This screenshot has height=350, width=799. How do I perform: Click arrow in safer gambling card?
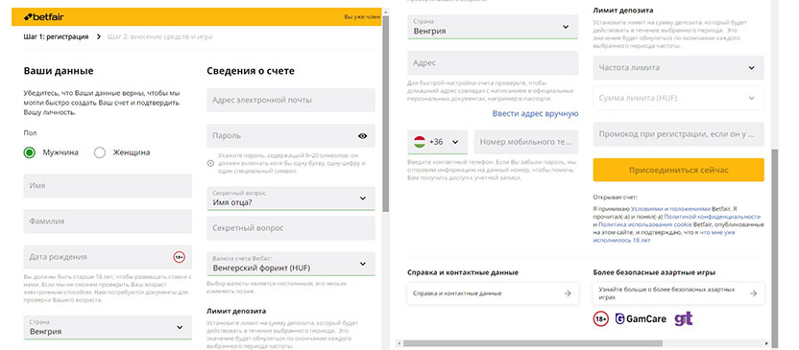click(753, 293)
